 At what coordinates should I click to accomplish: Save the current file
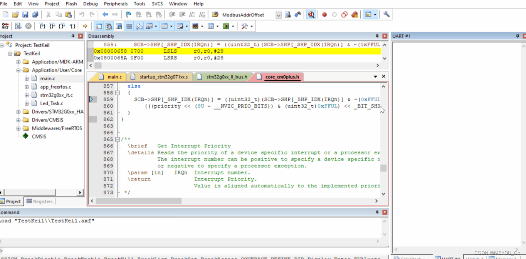click(x=25, y=15)
